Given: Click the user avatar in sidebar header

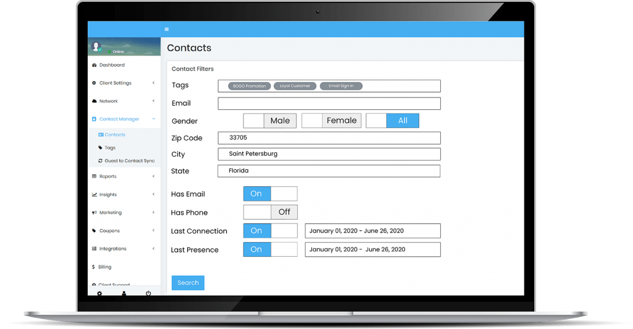Looking at the screenshot, I should click(96, 46).
